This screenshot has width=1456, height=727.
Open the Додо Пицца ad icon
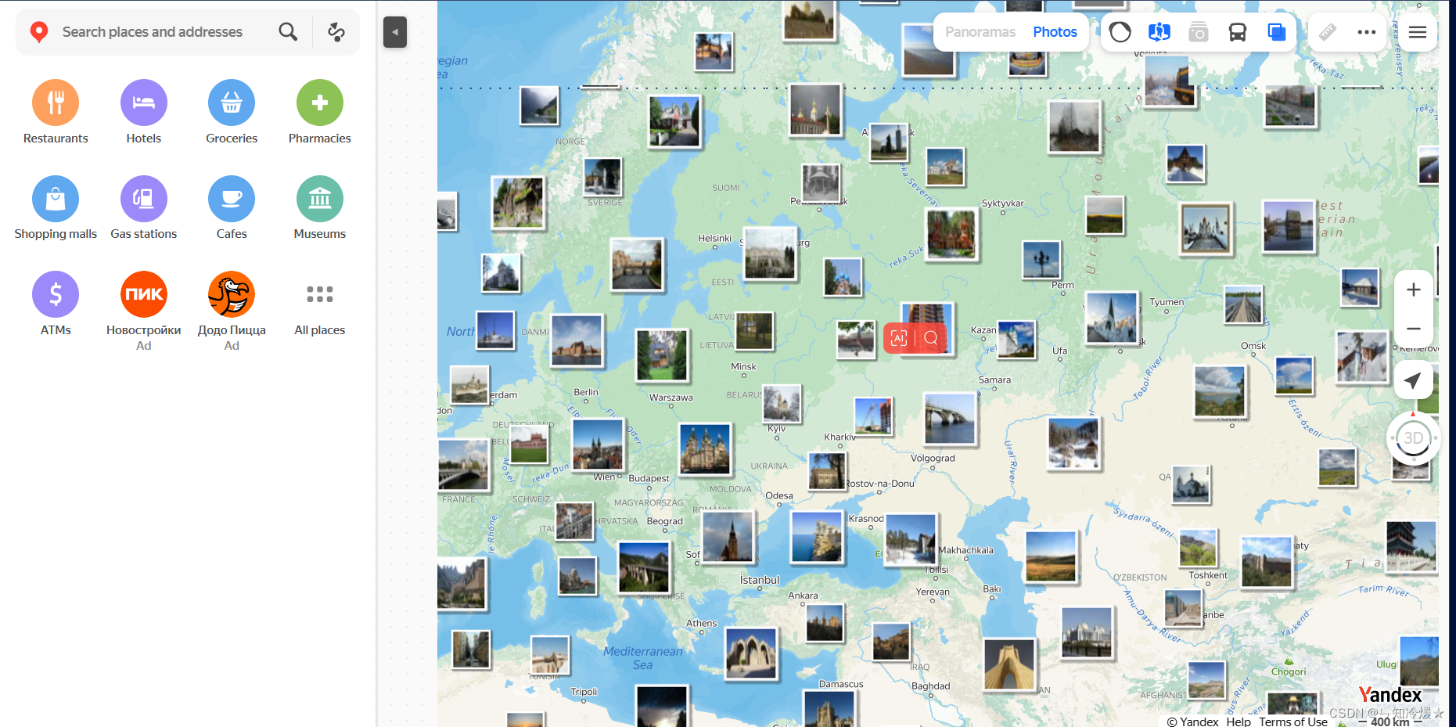232,294
